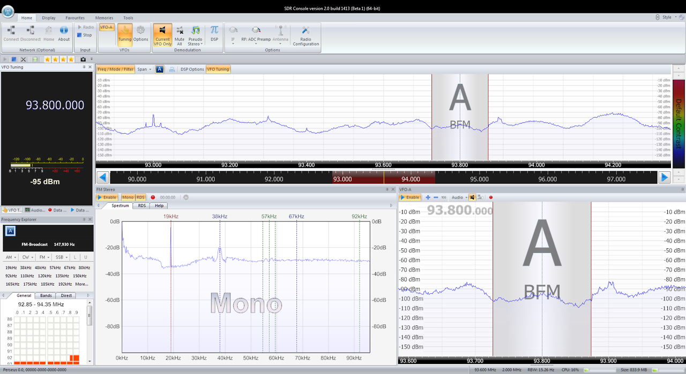
Task: Open the VFO-A Audio dropdown
Action: (x=459, y=197)
